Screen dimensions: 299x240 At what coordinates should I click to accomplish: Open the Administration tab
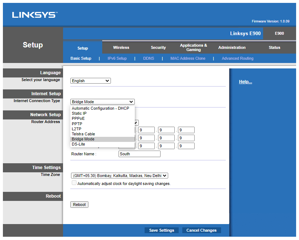click(232, 47)
